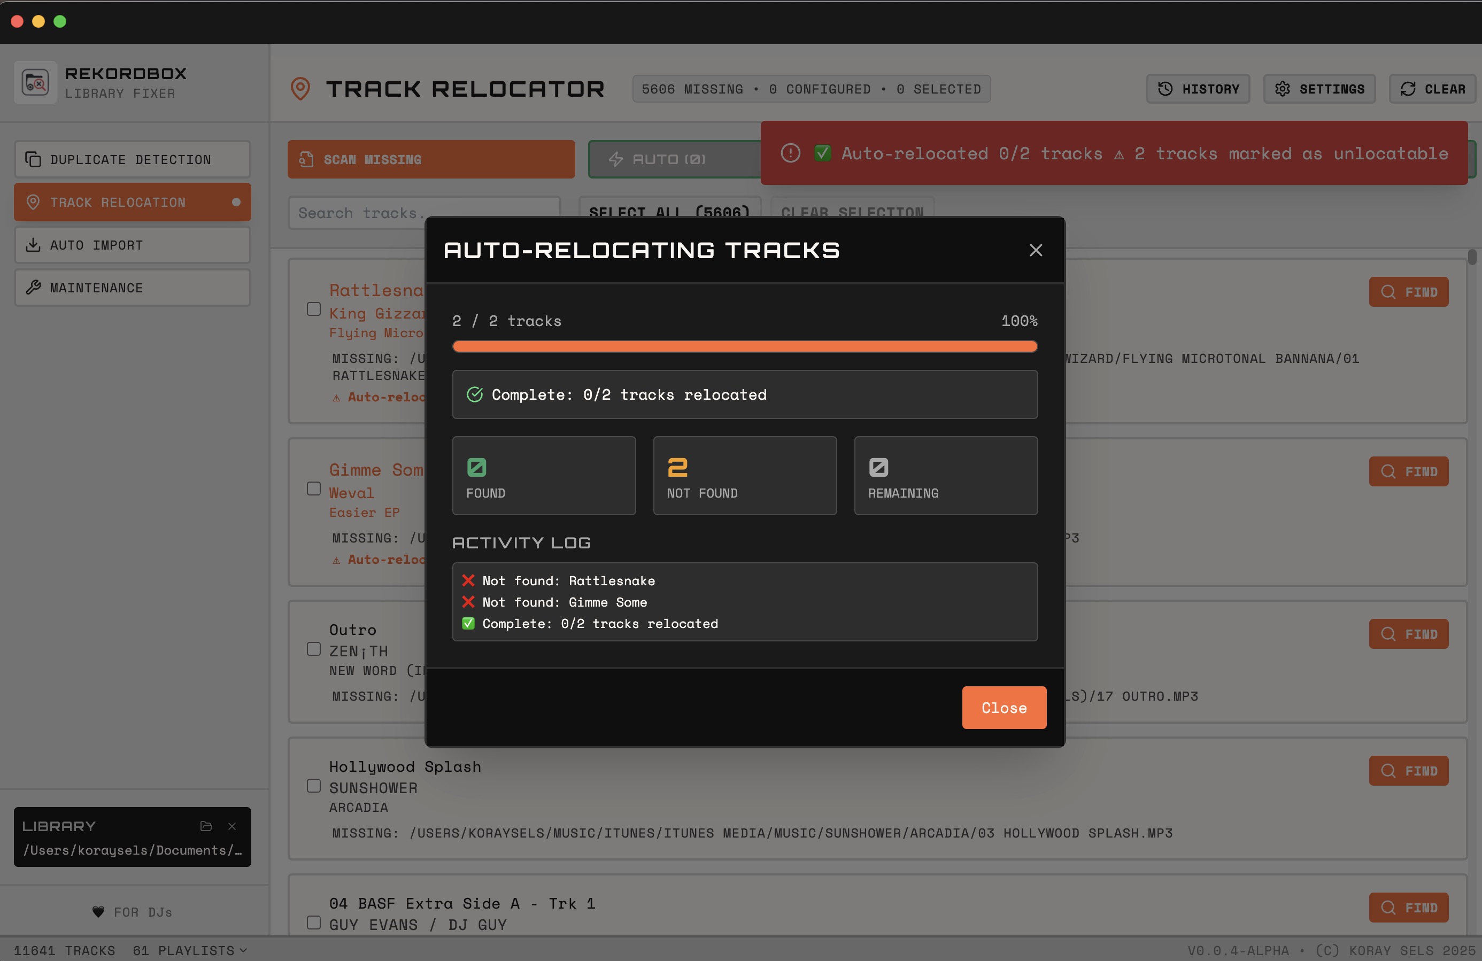This screenshot has width=1482, height=961.
Task: Click the Rekordbox Library Fixer logo icon
Action: click(x=35, y=82)
